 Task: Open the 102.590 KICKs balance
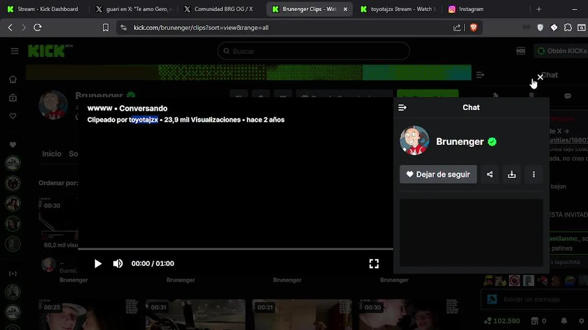pos(502,321)
